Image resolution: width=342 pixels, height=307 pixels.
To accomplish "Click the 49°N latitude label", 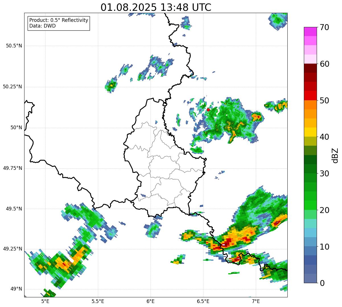I will [16, 289].
